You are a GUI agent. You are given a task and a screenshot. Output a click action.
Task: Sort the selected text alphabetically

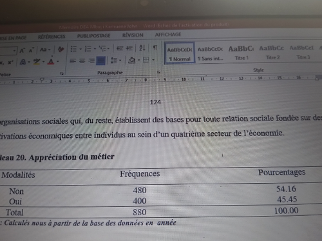pos(142,48)
